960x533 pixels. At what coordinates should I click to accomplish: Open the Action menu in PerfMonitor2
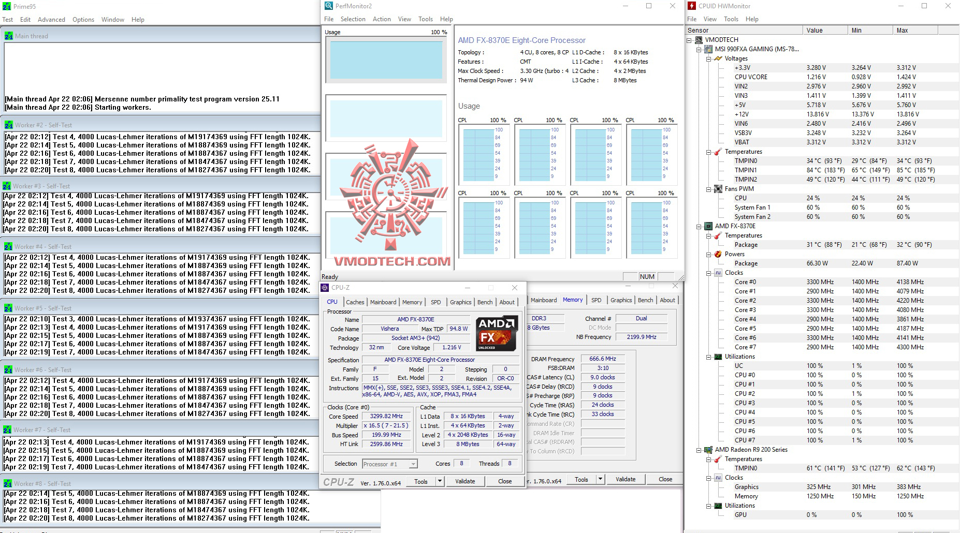point(382,19)
